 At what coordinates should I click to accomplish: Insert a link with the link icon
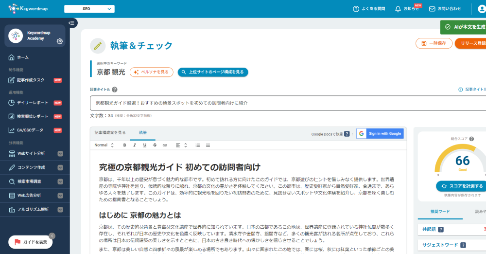[165, 145]
